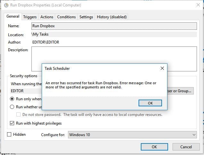The image size is (204, 155).
Task: Select the 'Run only when' radio option
Action: [12, 99]
